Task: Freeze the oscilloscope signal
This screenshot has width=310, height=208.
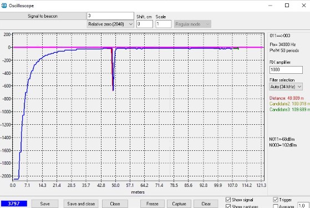Action: 153,204
